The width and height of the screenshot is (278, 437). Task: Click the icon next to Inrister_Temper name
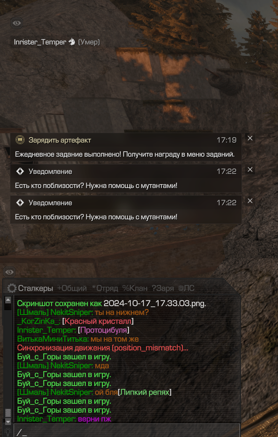(72, 42)
